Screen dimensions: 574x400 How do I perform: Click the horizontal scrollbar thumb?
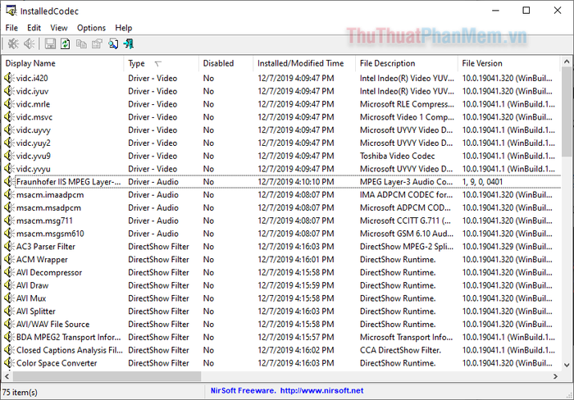(107, 376)
